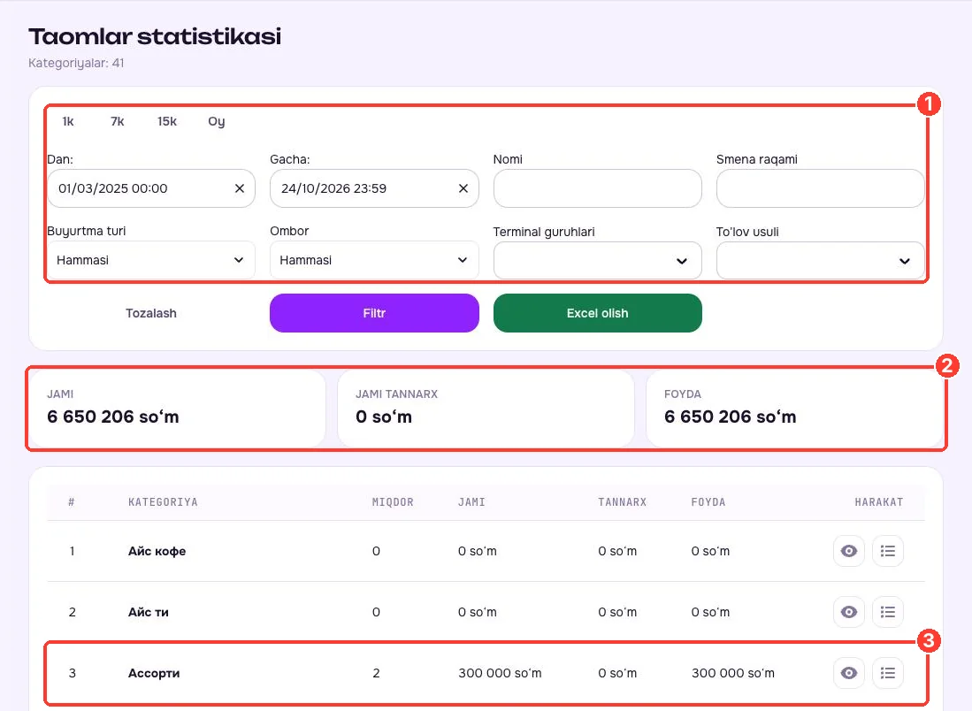Open the Buyurtma turi dropdown
Viewport: 972px width, 711px height.
pyautogui.click(x=151, y=260)
